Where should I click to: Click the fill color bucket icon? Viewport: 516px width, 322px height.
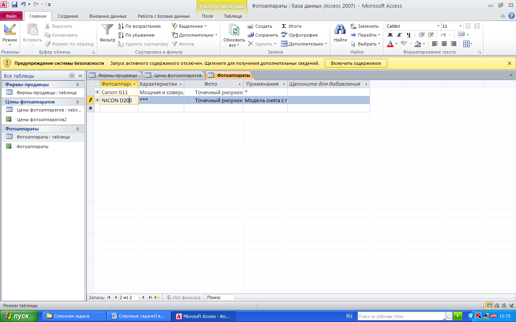[x=418, y=44]
